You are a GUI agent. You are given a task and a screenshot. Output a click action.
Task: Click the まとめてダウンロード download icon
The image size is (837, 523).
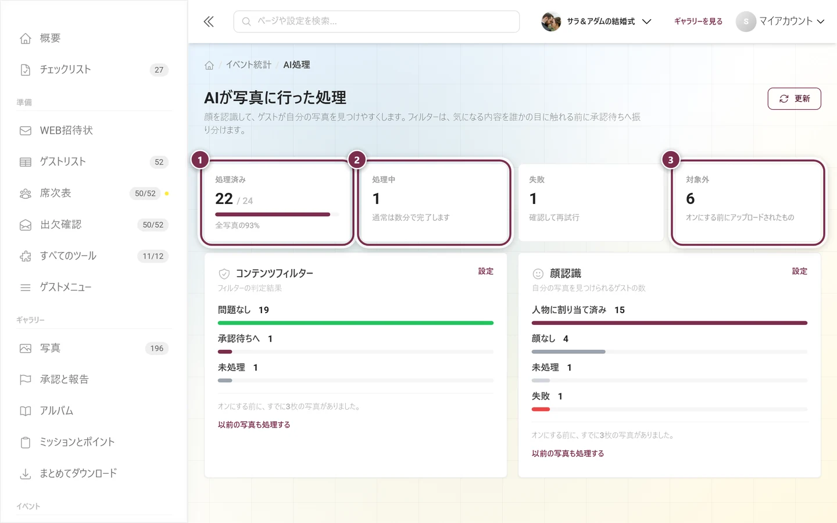[x=26, y=474]
